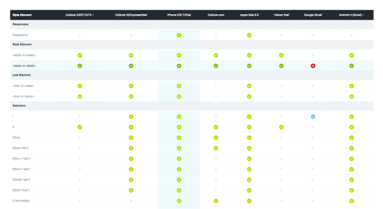Click Outlook 2007/10/13 checkmark in E selector row
The height and width of the screenshot is (209, 383).
[80, 127]
